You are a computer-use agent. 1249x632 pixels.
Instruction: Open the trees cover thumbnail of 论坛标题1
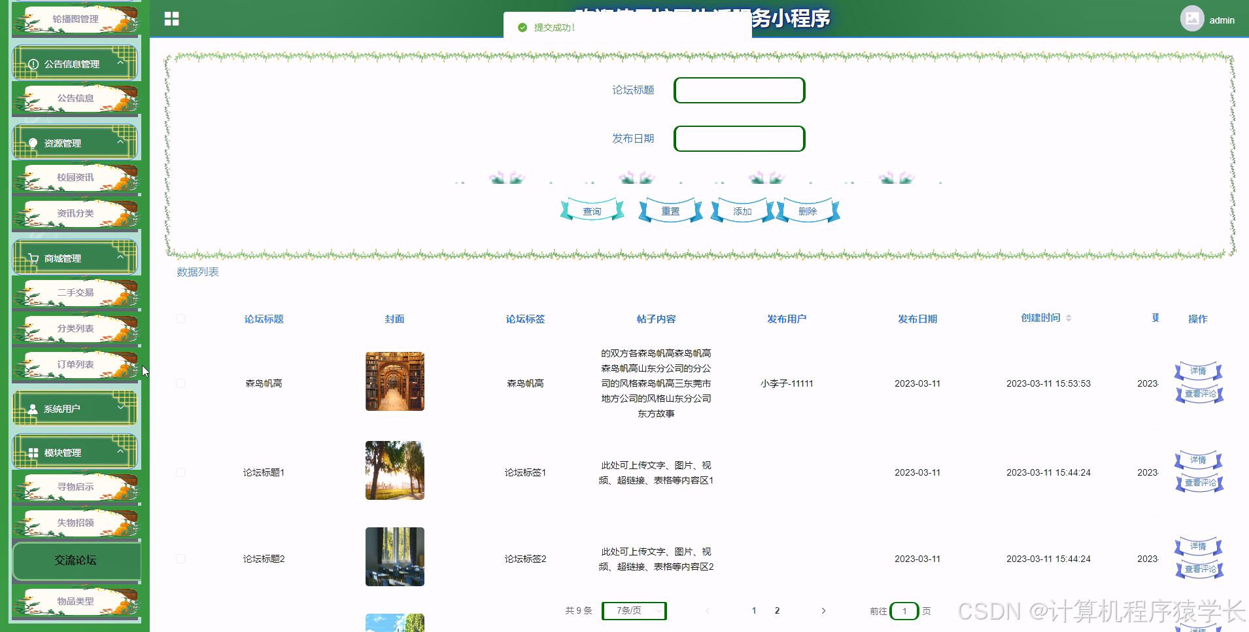click(x=395, y=470)
